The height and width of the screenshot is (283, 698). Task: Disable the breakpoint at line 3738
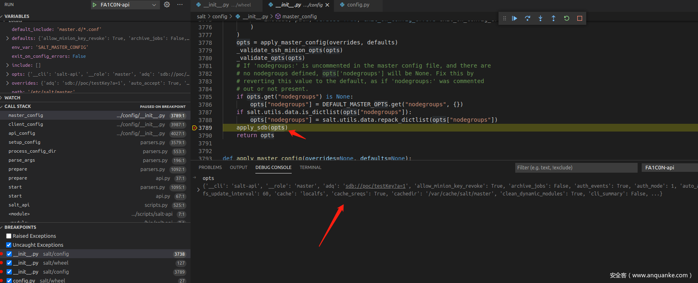coord(9,254)
